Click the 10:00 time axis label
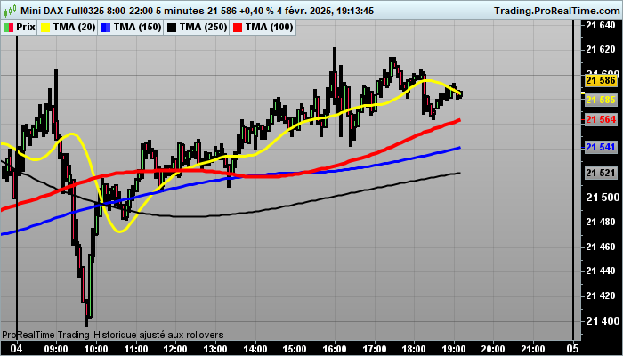The width and height of the screenshot is (623, 356). (96, 348)
